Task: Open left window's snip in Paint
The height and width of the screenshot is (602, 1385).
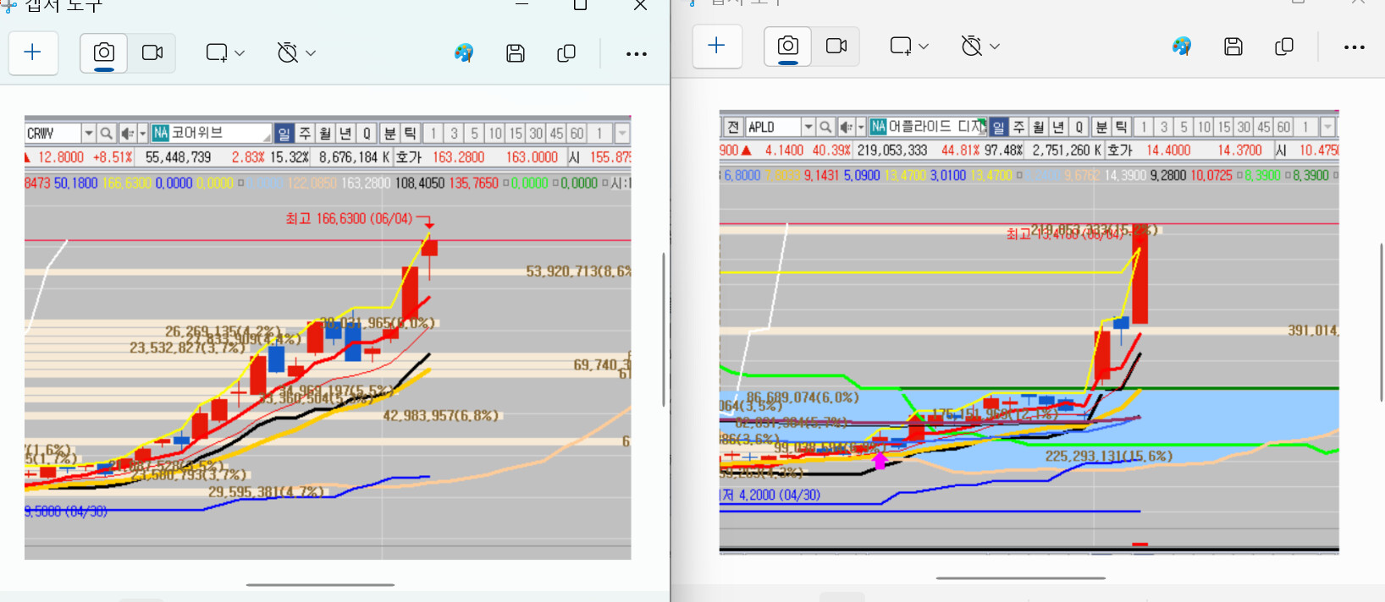Action: point(464,53)
